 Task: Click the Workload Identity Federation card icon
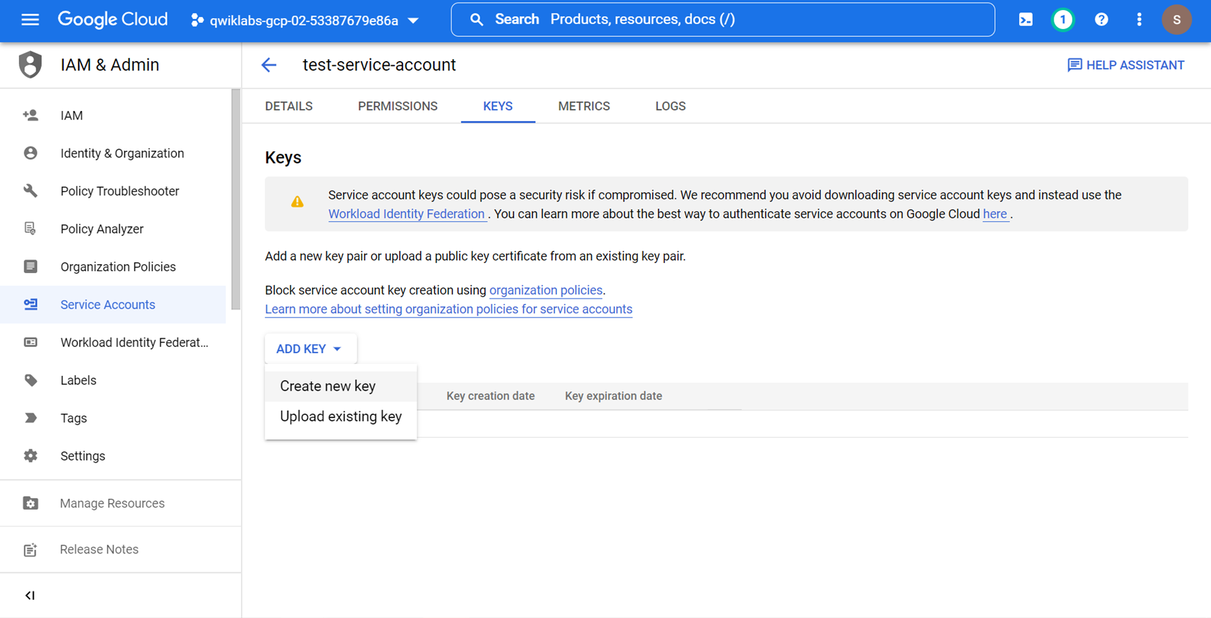tap(30, 342)
